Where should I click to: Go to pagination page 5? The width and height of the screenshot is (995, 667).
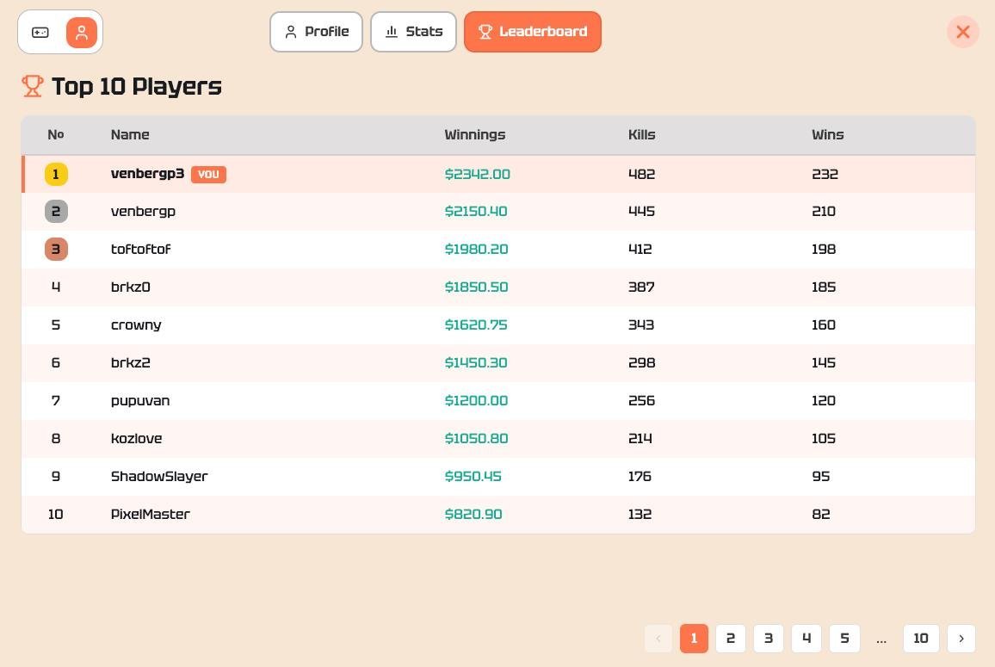pos(844,639)
